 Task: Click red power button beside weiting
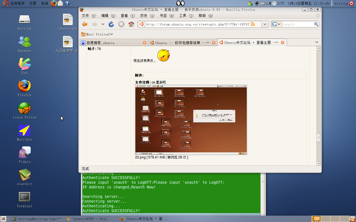point(351,3)
